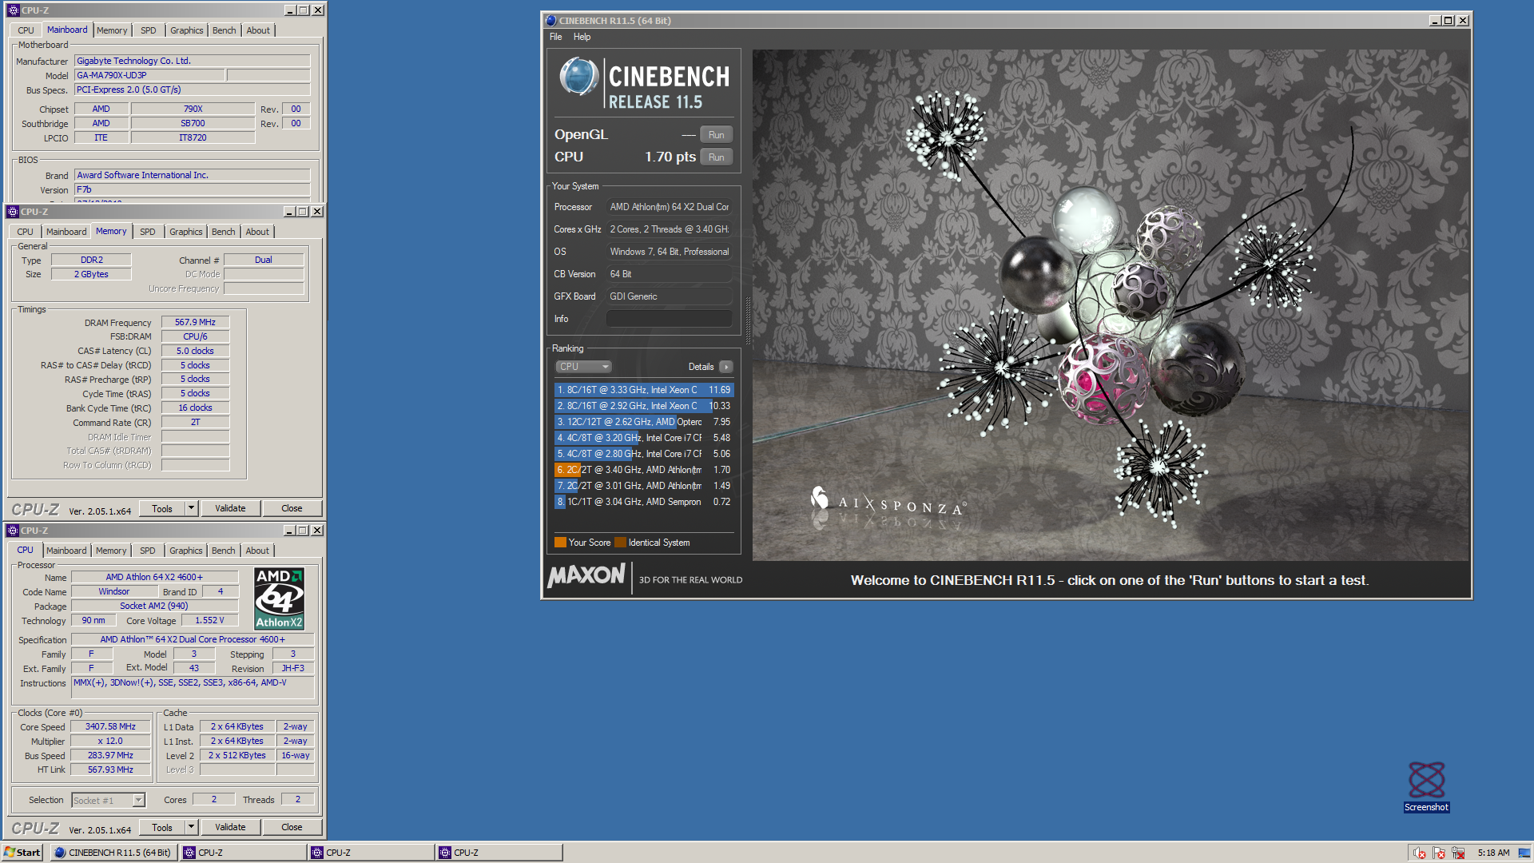Viewport: 1534px width, 863px height.
Task: Click title bar icon of CPU-Z Mainboard window
Action: pyautogui.click(x=13, y=10)
